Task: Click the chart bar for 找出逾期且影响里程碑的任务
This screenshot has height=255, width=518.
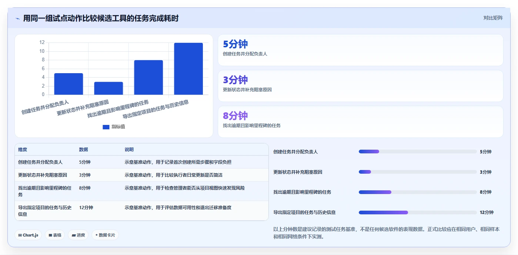Action: (148, 77)
